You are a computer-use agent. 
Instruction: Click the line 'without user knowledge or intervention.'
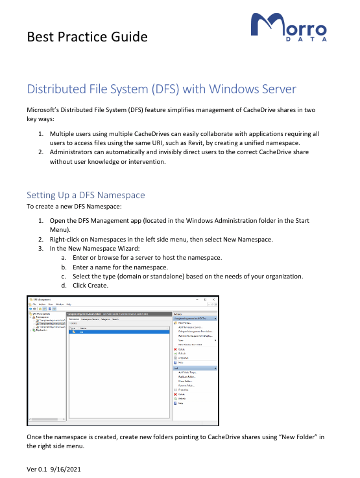[108, 162]
